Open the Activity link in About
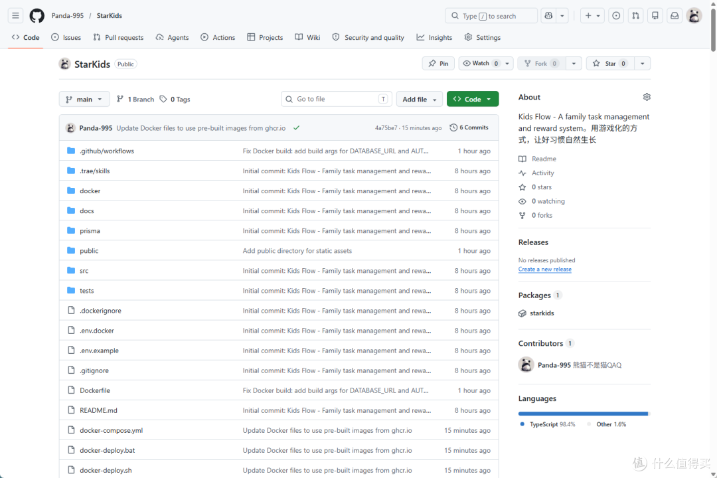 [x=543, y=173]
